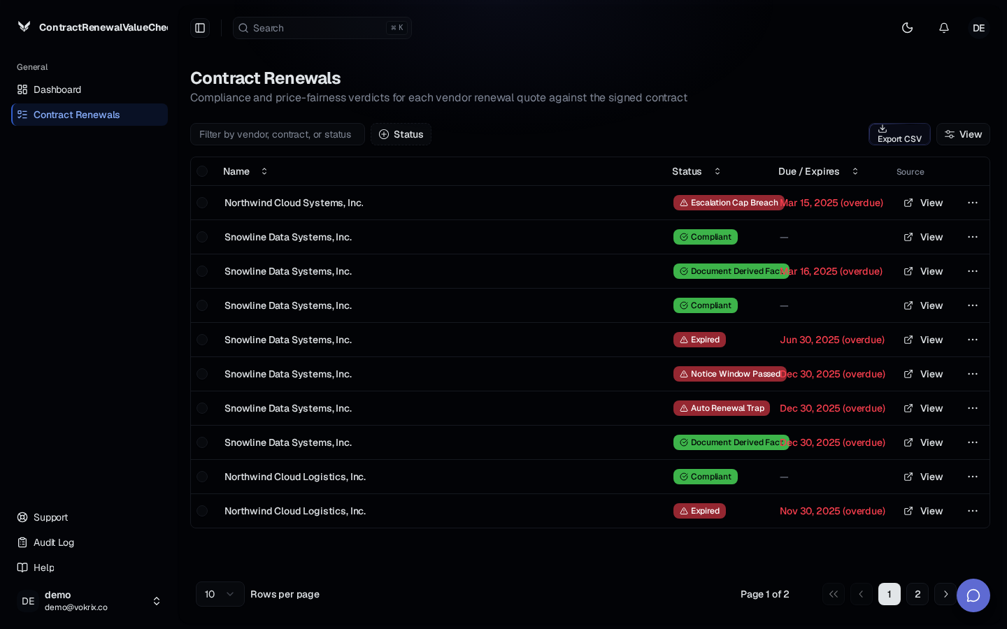Focus the vendor, contract, or status filter field
The height and width of the screenshot is (629, 1007).
(278, 134)
